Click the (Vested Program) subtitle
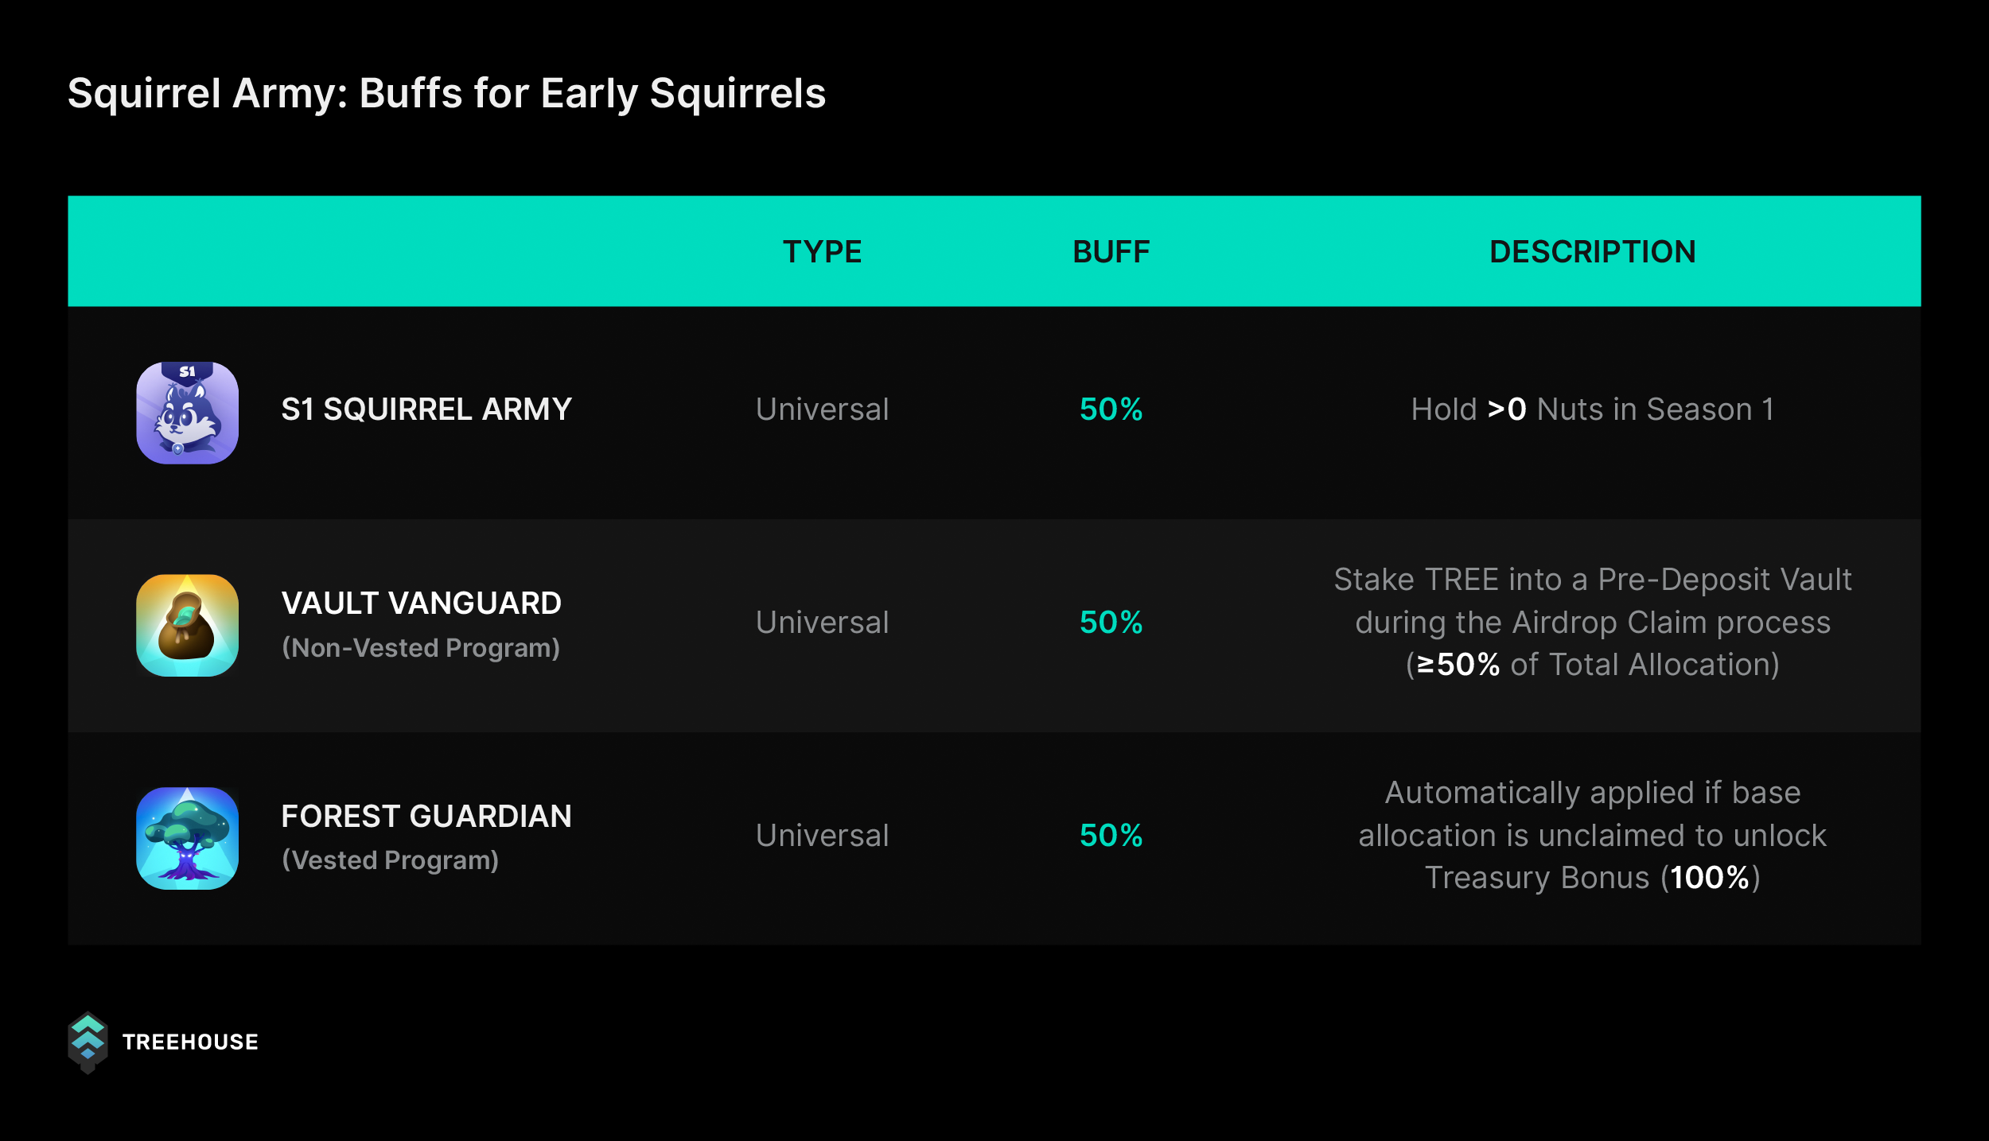Screen dimensions: 1989x1141 (390, 860)
